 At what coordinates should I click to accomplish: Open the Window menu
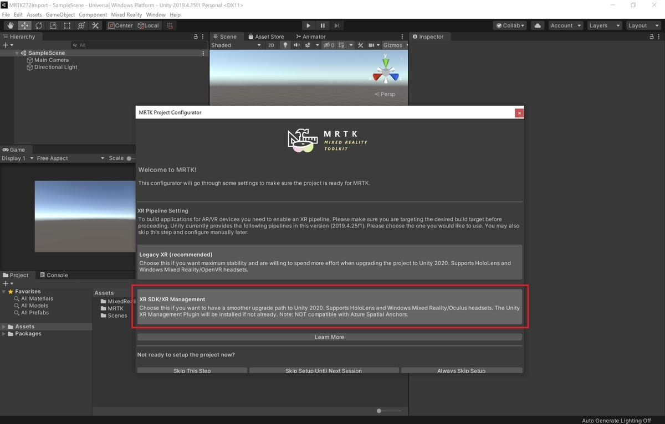pos(156,14)
